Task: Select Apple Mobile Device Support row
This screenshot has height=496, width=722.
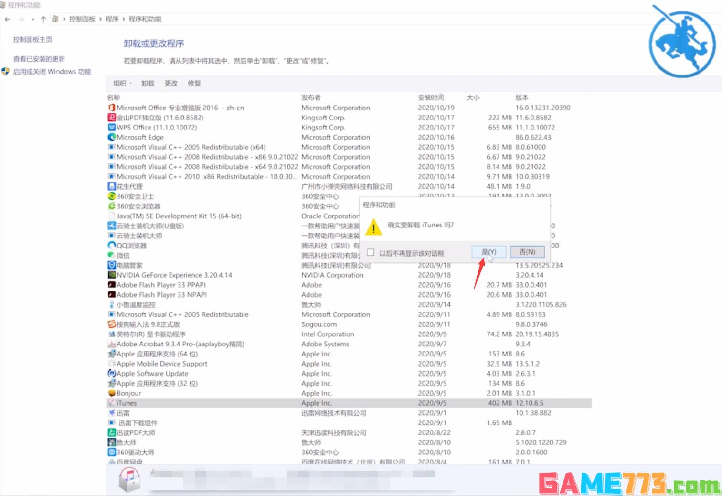Action: 349,364
